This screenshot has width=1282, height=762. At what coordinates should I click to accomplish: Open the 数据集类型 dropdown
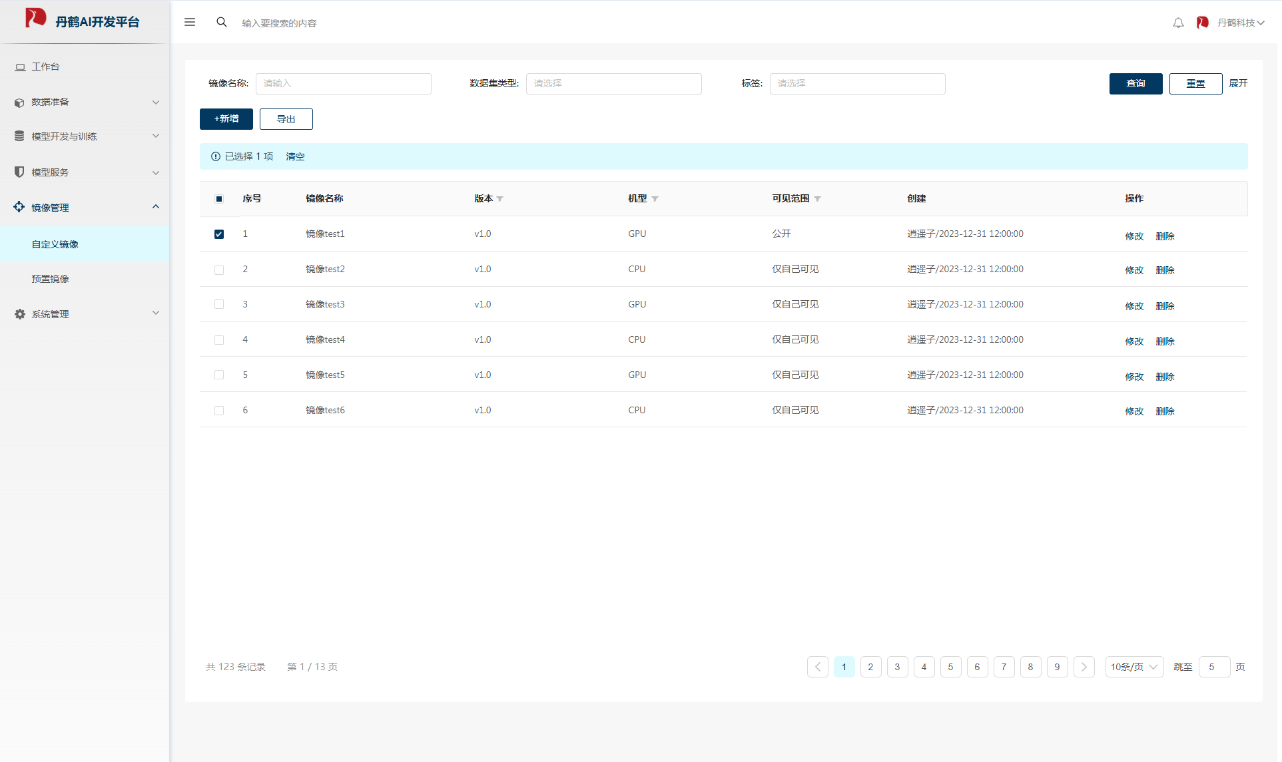[x=613, y=84]
